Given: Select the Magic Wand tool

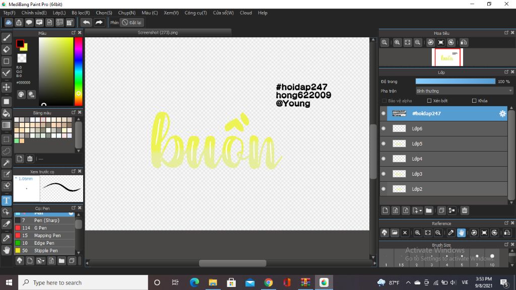Looking at the screenshot, I should pos(6,163).
